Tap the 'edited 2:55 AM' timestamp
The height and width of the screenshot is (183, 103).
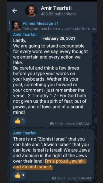click(77, 124)
